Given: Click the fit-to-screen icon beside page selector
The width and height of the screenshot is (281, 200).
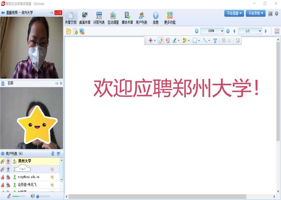Looking at the screenshot, I should (277, 31).
